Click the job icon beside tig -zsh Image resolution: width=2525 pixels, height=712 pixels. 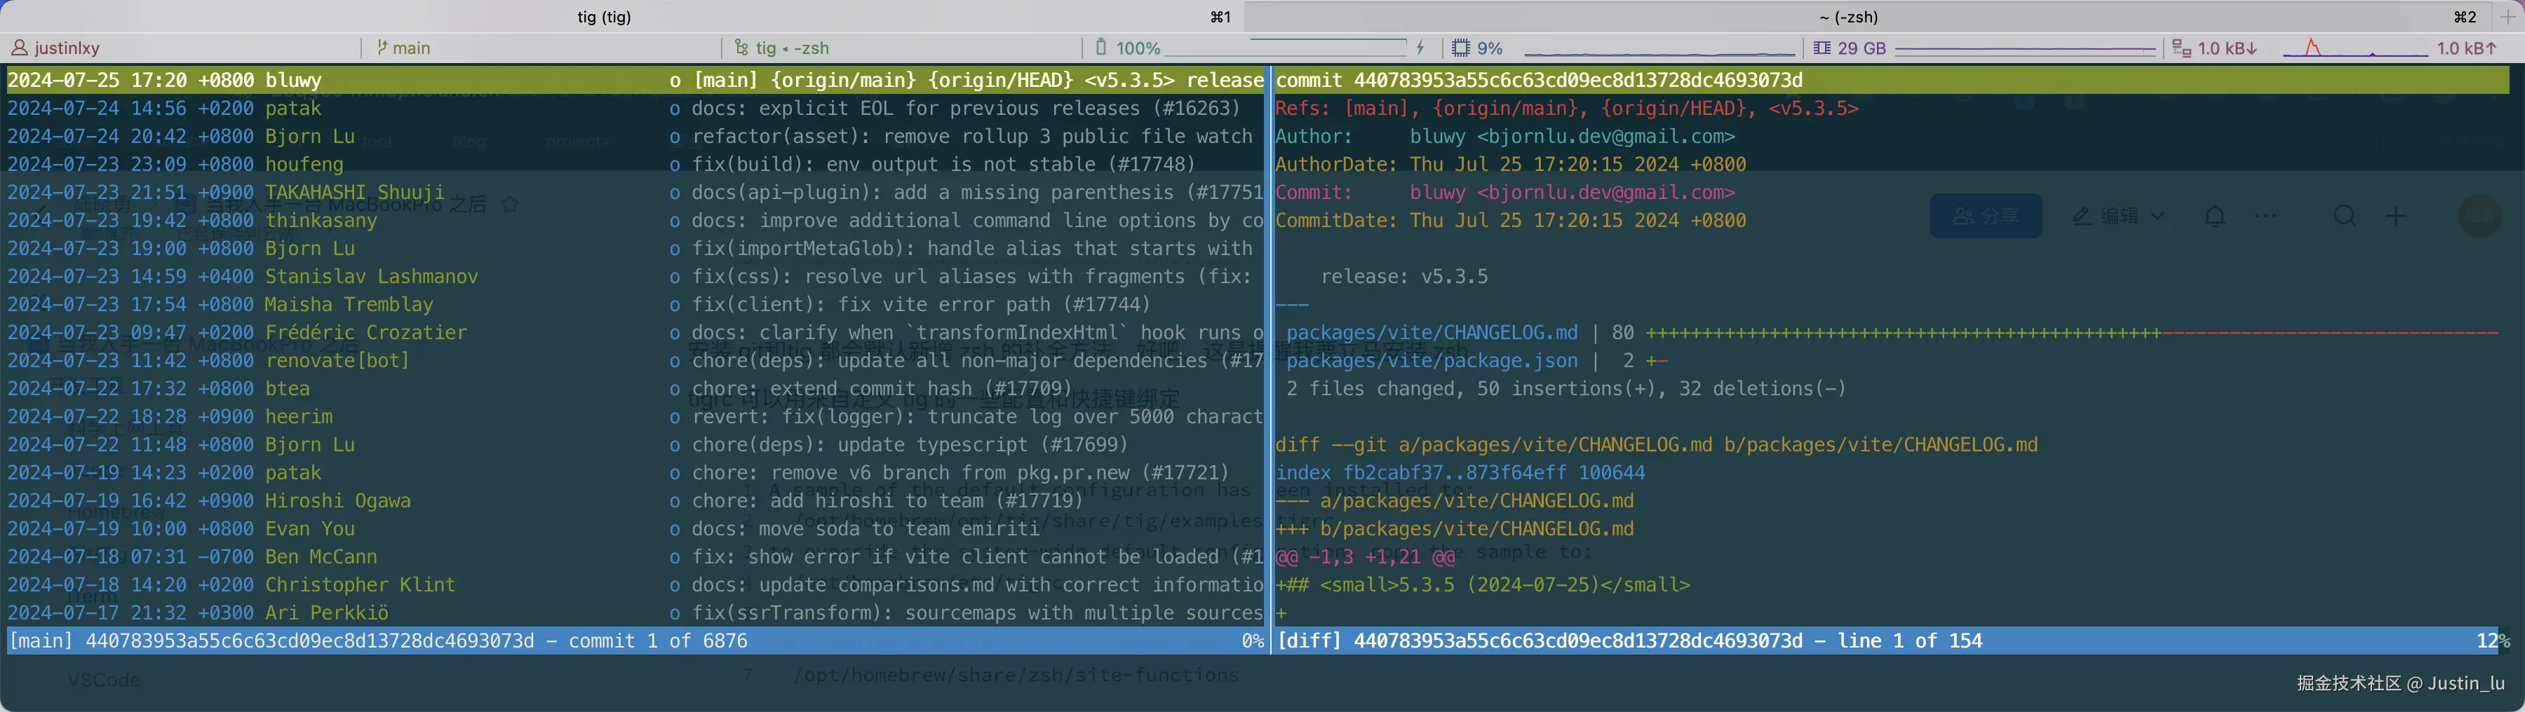coord(741,48)
